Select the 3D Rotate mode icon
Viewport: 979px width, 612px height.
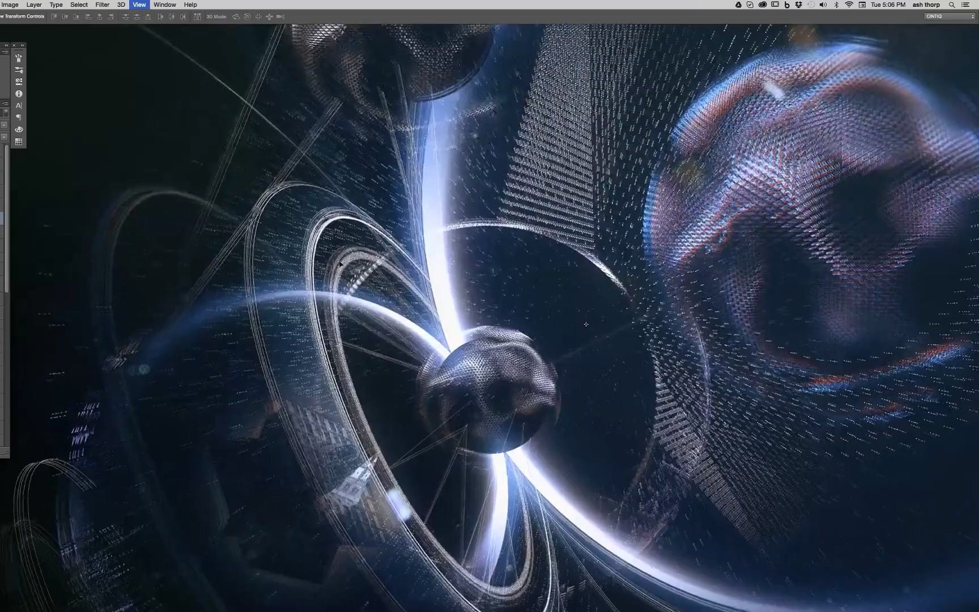tap(236, 16)
